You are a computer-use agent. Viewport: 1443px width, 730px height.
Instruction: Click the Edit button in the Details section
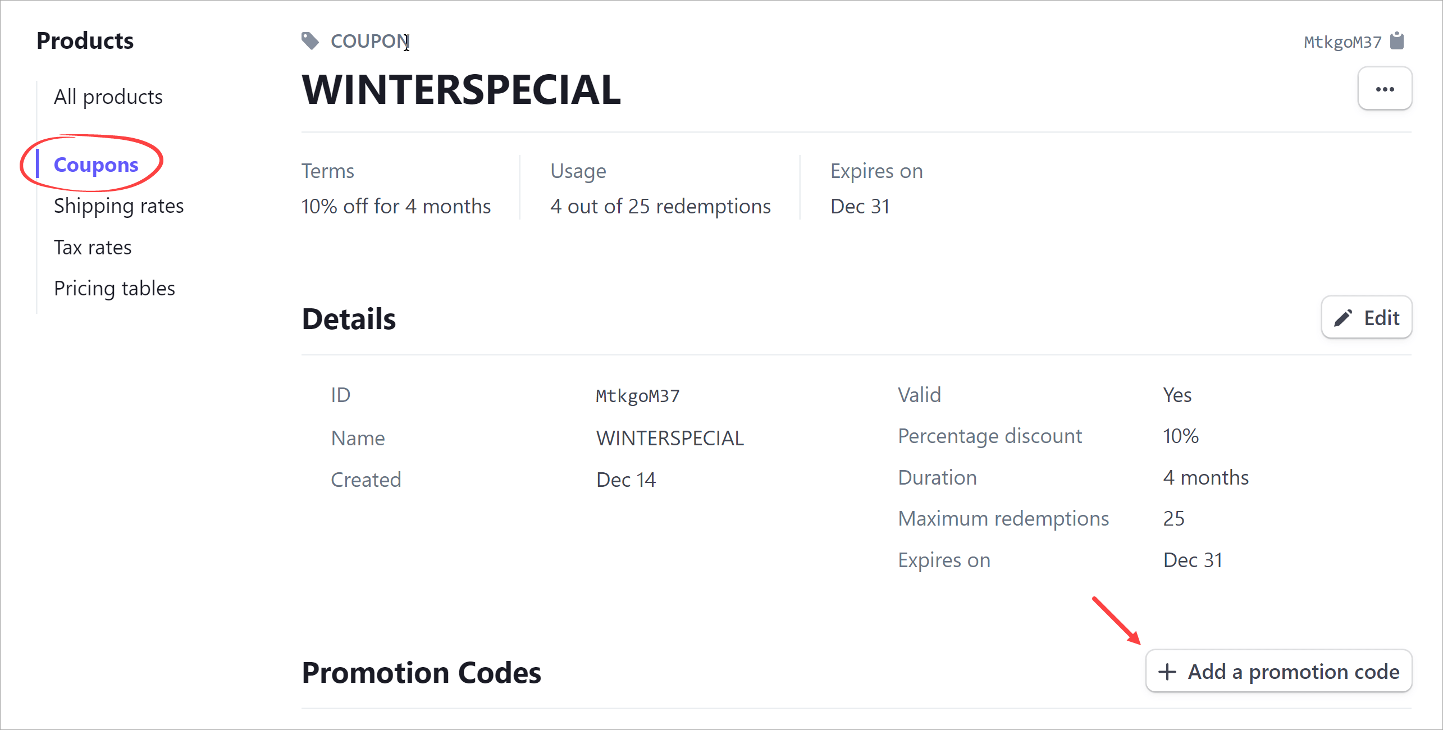click(x=1366, y=317)
